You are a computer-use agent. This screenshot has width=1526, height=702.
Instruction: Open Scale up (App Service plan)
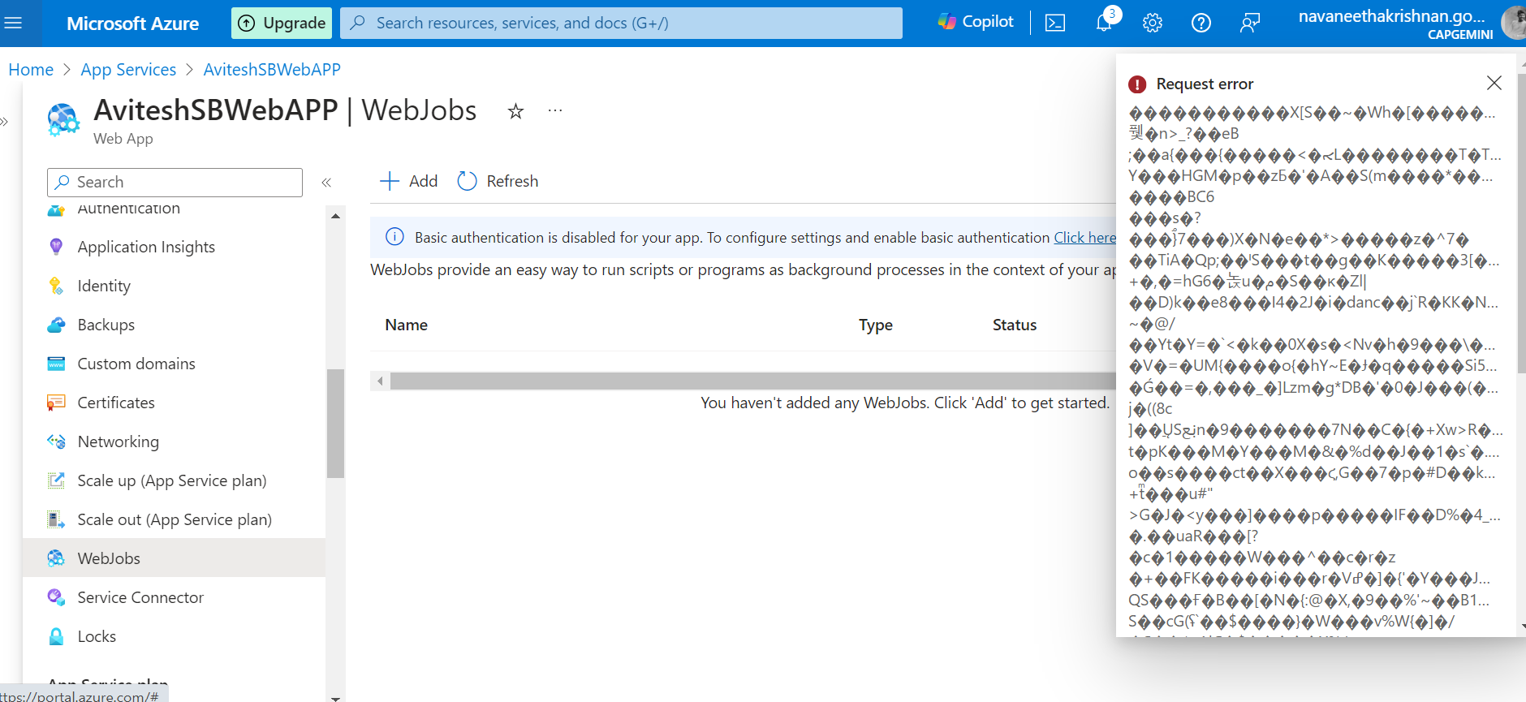pyautogui.click(x=174, y=480)
